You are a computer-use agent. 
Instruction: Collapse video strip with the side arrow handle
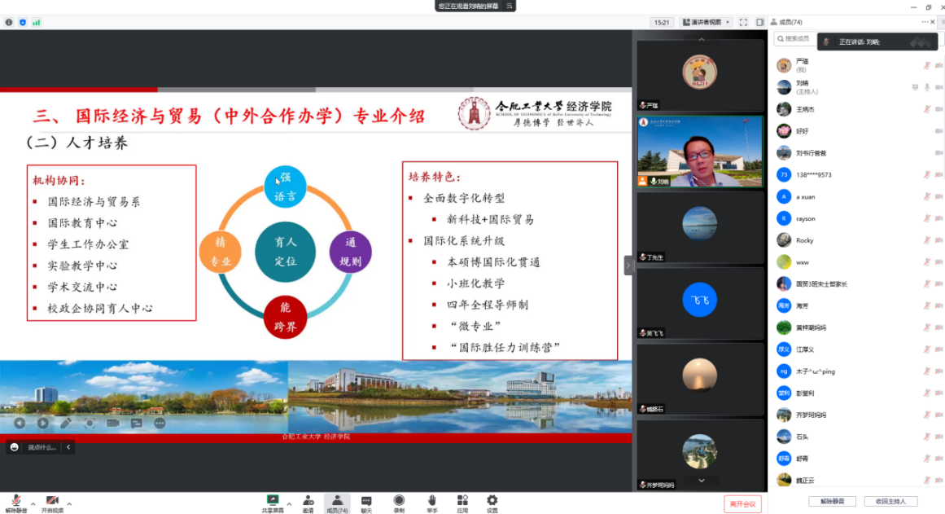pos(628,265)
